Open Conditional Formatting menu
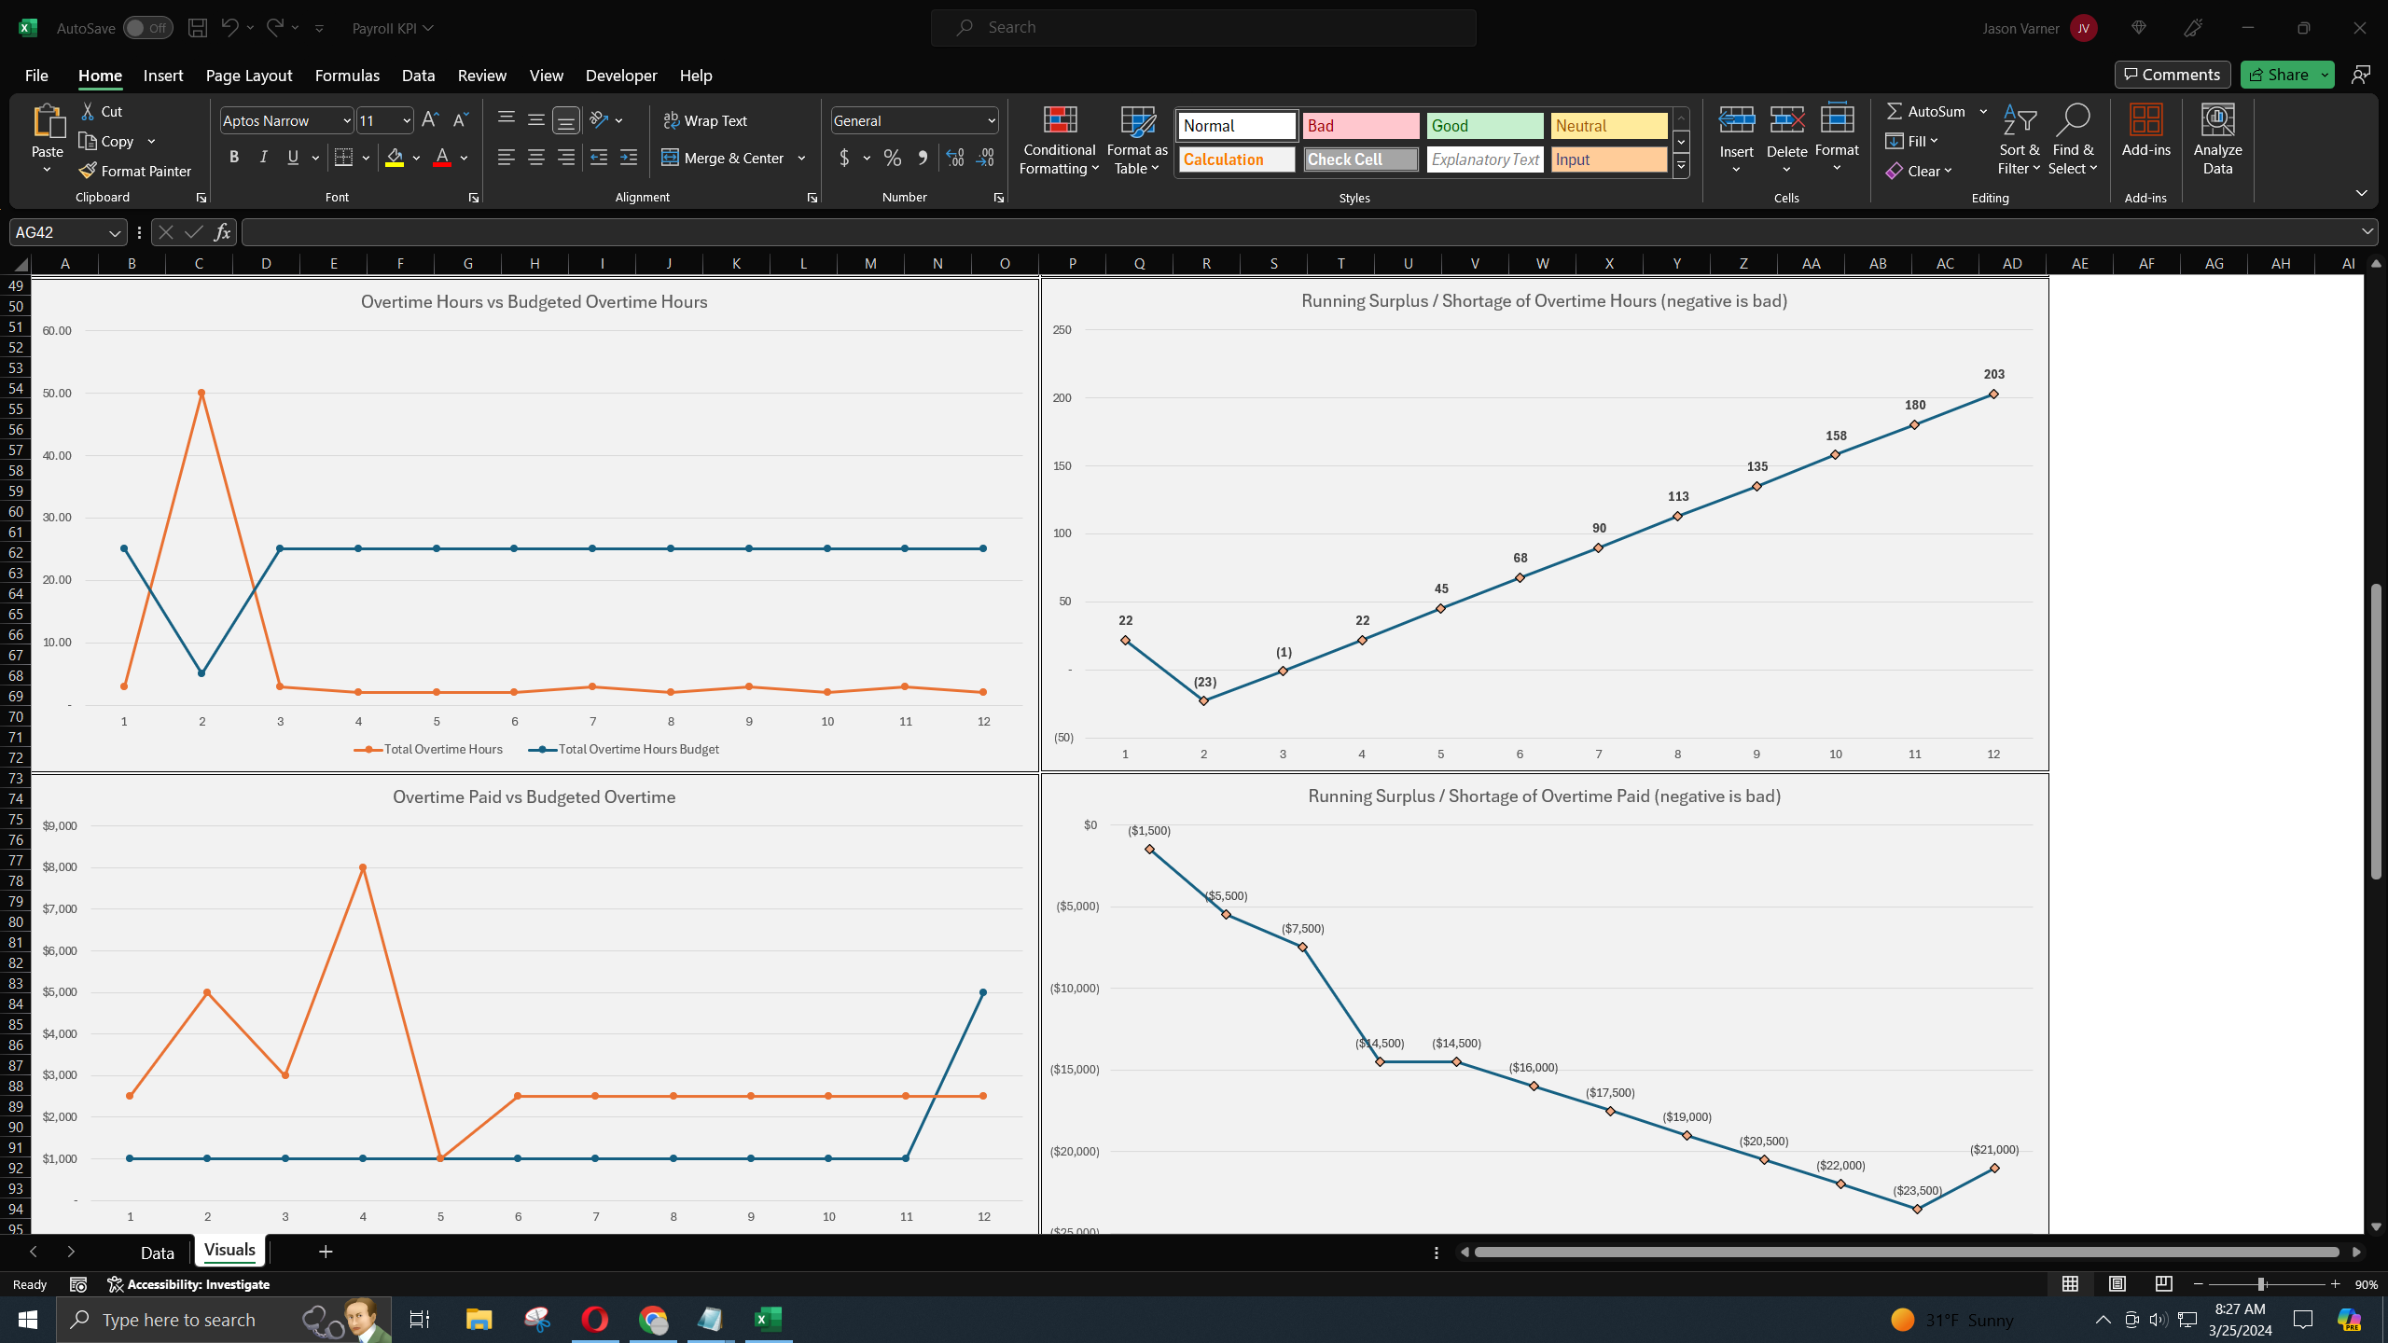The image size is (2388, 1343). (x=1059, y=140)
